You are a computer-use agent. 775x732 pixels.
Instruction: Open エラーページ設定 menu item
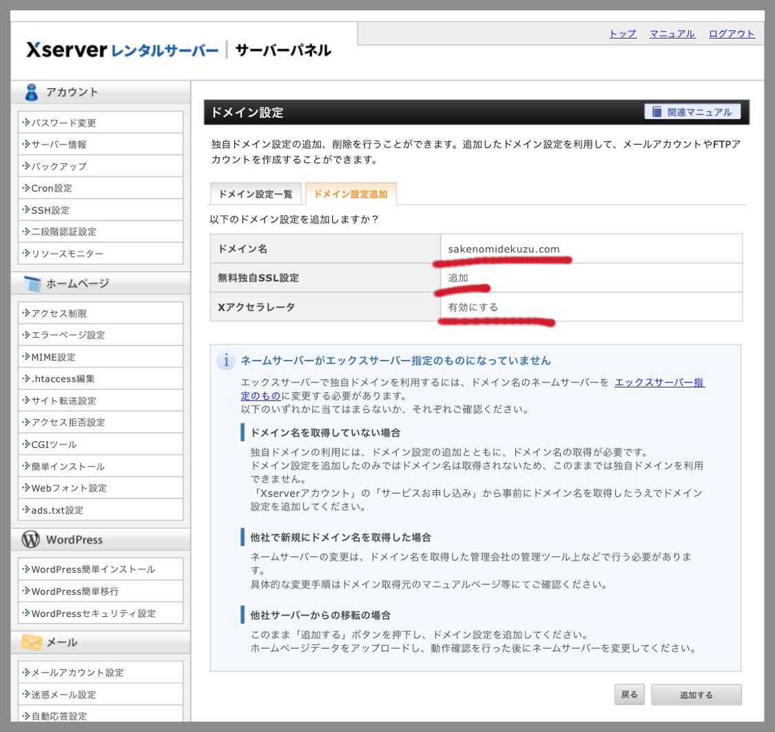pos(101,335)
